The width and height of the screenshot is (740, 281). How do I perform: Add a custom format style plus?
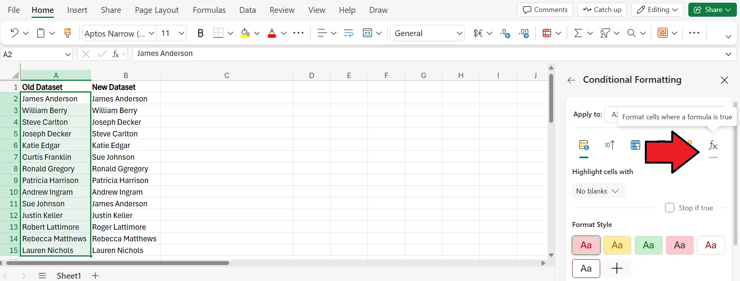point(617,268)
